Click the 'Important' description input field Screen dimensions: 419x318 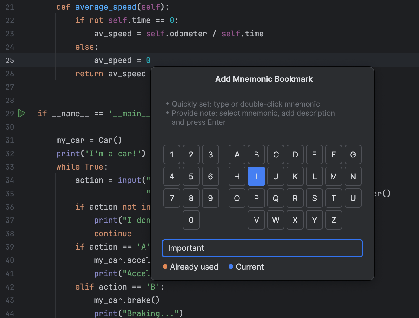[262, 248]
